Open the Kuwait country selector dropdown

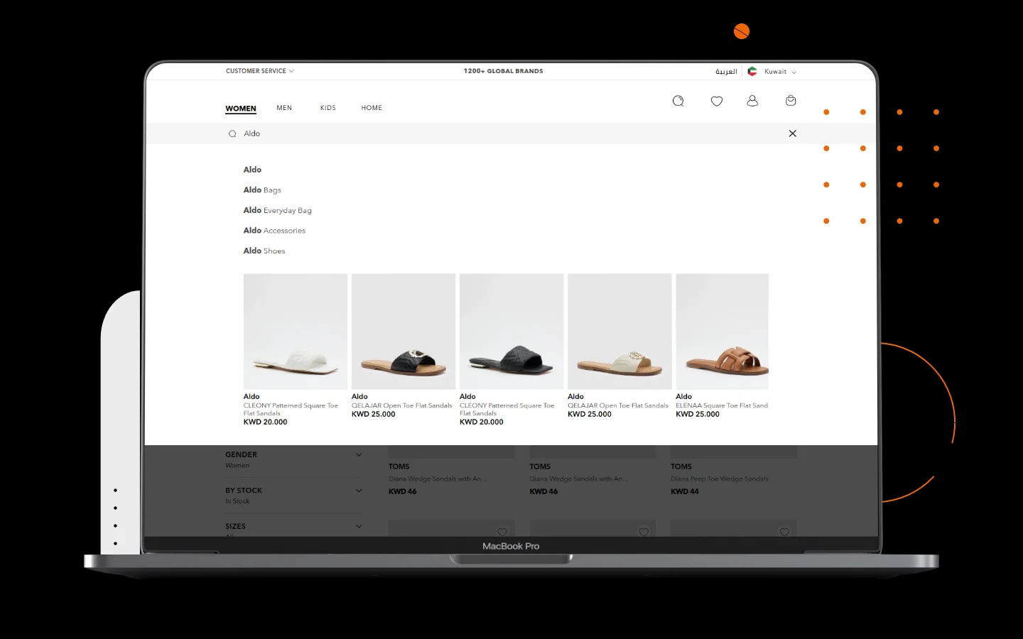(x=780, y=72)
